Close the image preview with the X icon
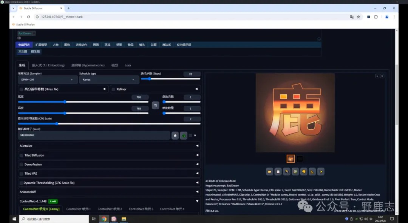This screenshot has height=223, width=408. 382,76
